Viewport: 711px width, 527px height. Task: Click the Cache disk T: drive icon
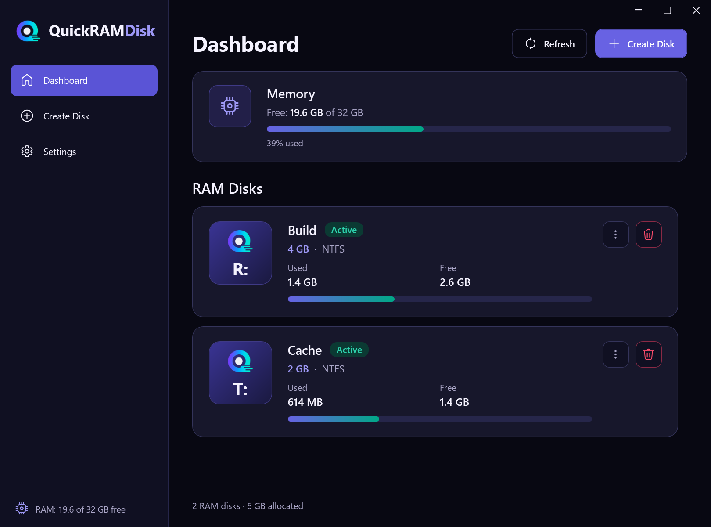241,373
